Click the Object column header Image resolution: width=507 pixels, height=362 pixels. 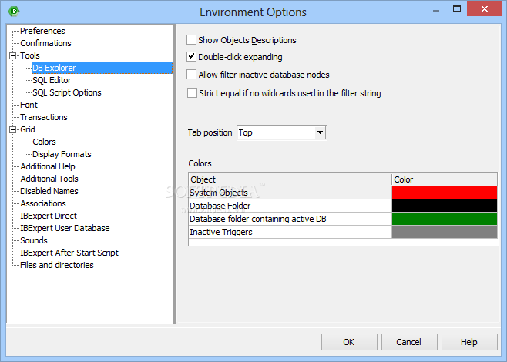(290, 179)
